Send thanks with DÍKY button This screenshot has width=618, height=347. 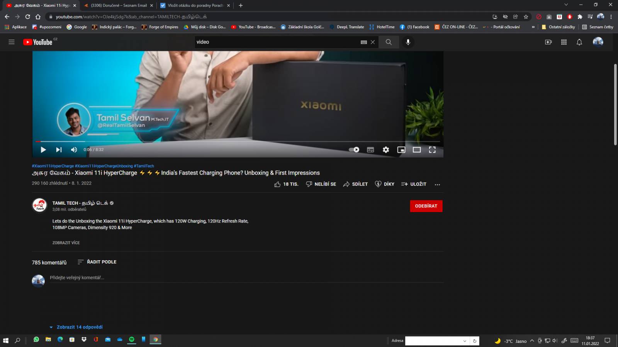[385, 184]
